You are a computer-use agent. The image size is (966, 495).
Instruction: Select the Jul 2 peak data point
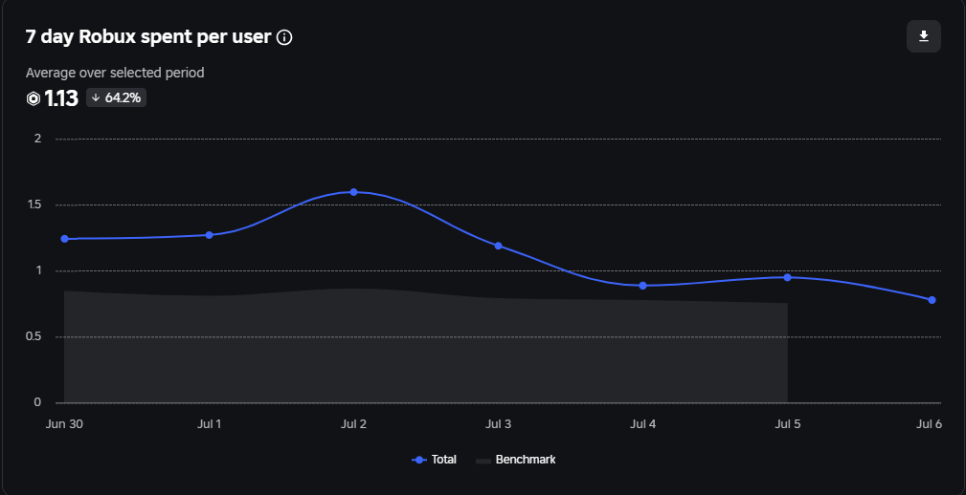(353, 192)
